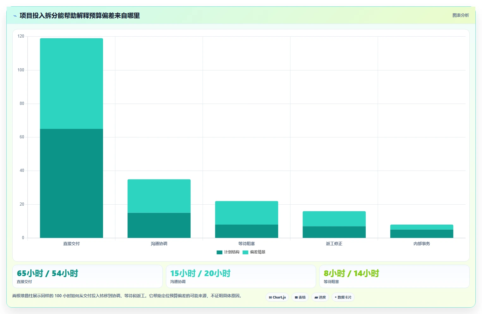Click the light 偏差情景 segment of 沟通协调 bar
The height and width of the screenshot is (314, 482).
[159, 196]
